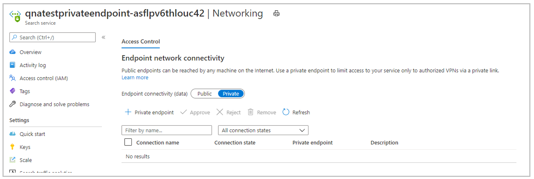The height and width of the screenshot is (179, 534).
Task: Check the select-all Connection name checkbox
Action: (x=128, y=142)
